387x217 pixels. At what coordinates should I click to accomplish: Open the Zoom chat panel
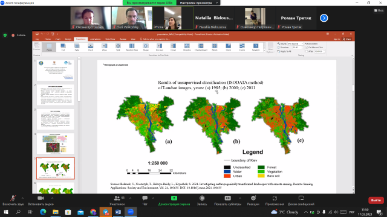click(x=145, y=200)
